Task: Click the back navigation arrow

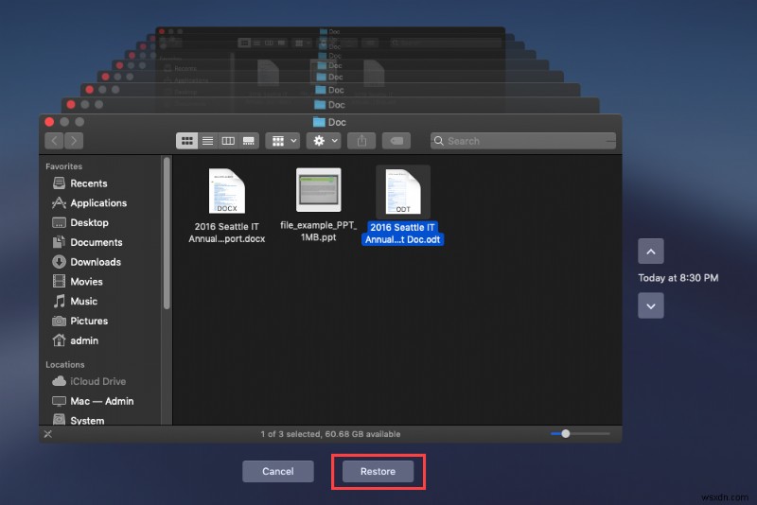Action: pos(54,141)
